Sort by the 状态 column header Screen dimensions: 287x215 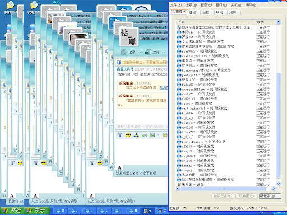click(x=265, y=22)
